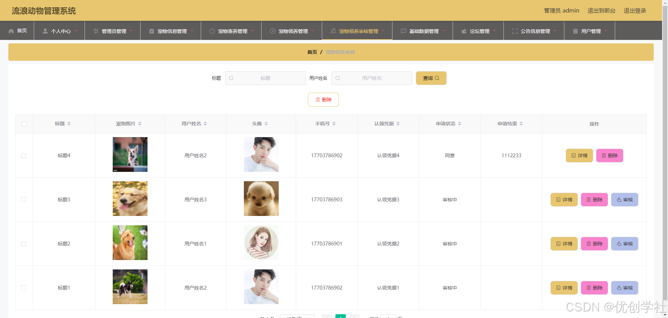Check the row checkbox for 标题3
668x318 pixels.
24,200
